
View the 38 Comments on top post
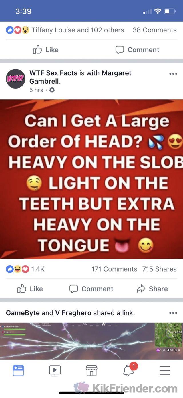[x=154, y=30]
